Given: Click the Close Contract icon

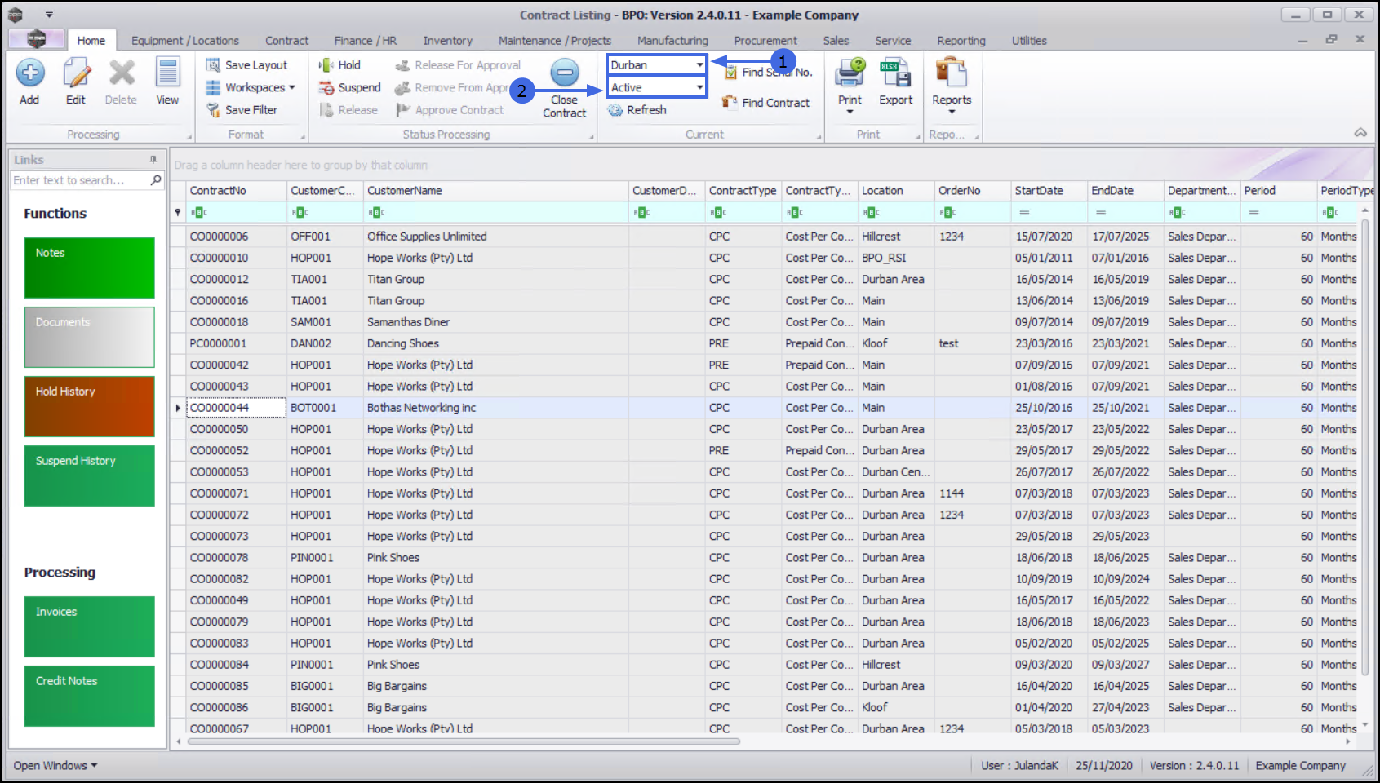Looking at the screenshot, I should [565, 73].
